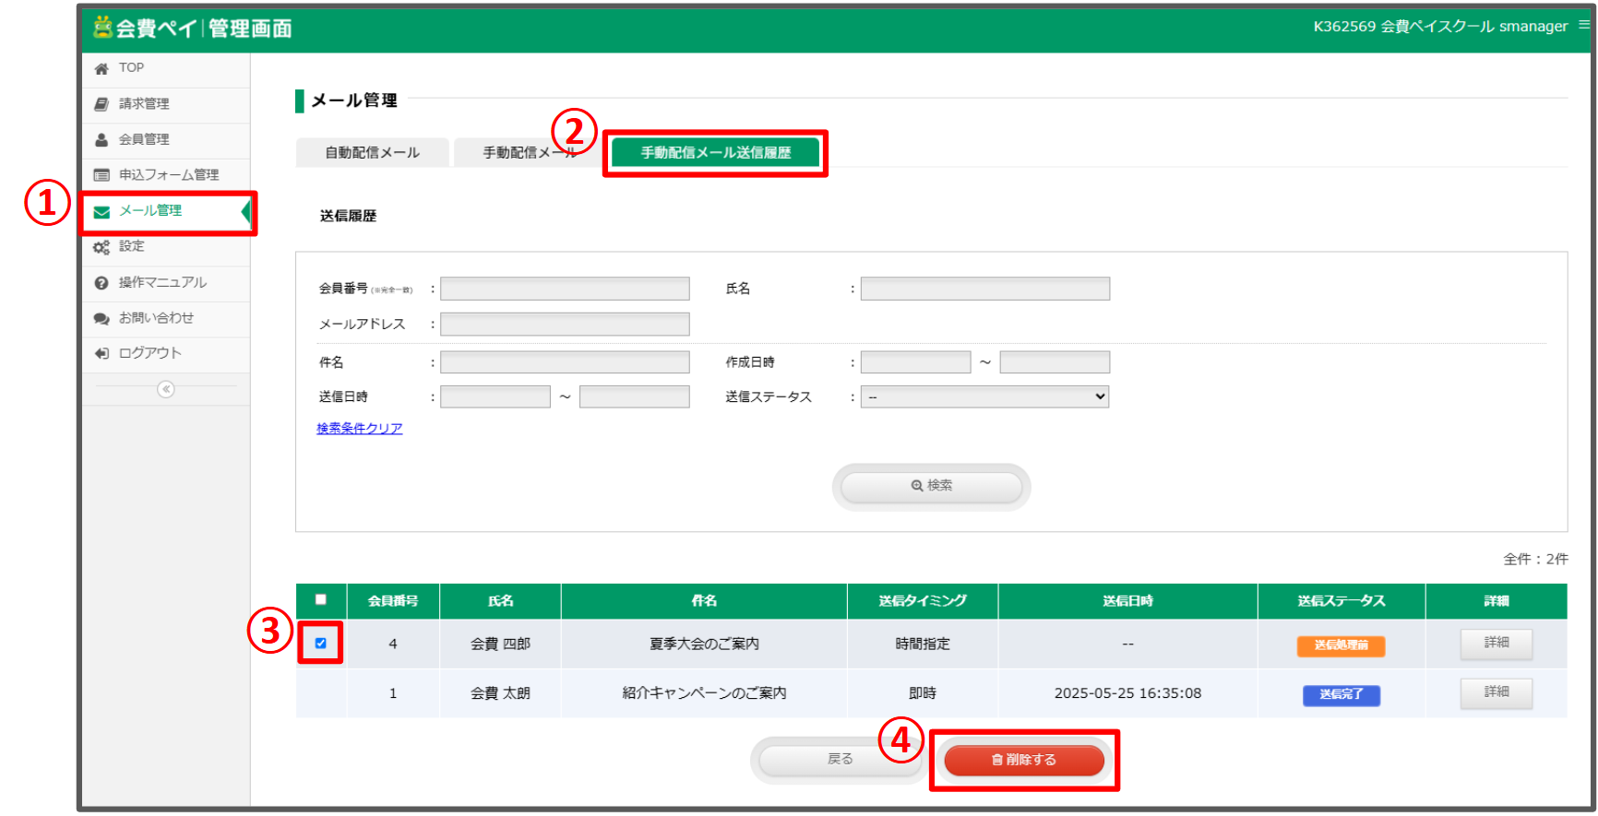Image resolution: width=1598 pixels, height=816 pixels.
Task: Open 詳細 for the 夏季大会のご案内 row
Action: [1496, 644]
